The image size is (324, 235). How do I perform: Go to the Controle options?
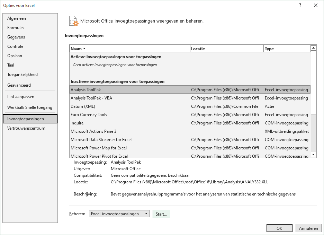pyautogui.click(x=30, y=46)
